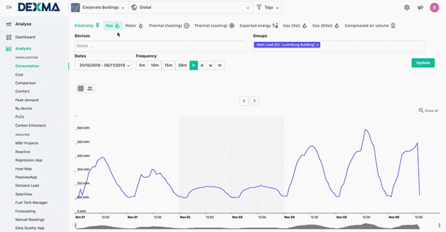Open Peak demand view
Viewport: 446px width, 232px height.
pos(27,100)
